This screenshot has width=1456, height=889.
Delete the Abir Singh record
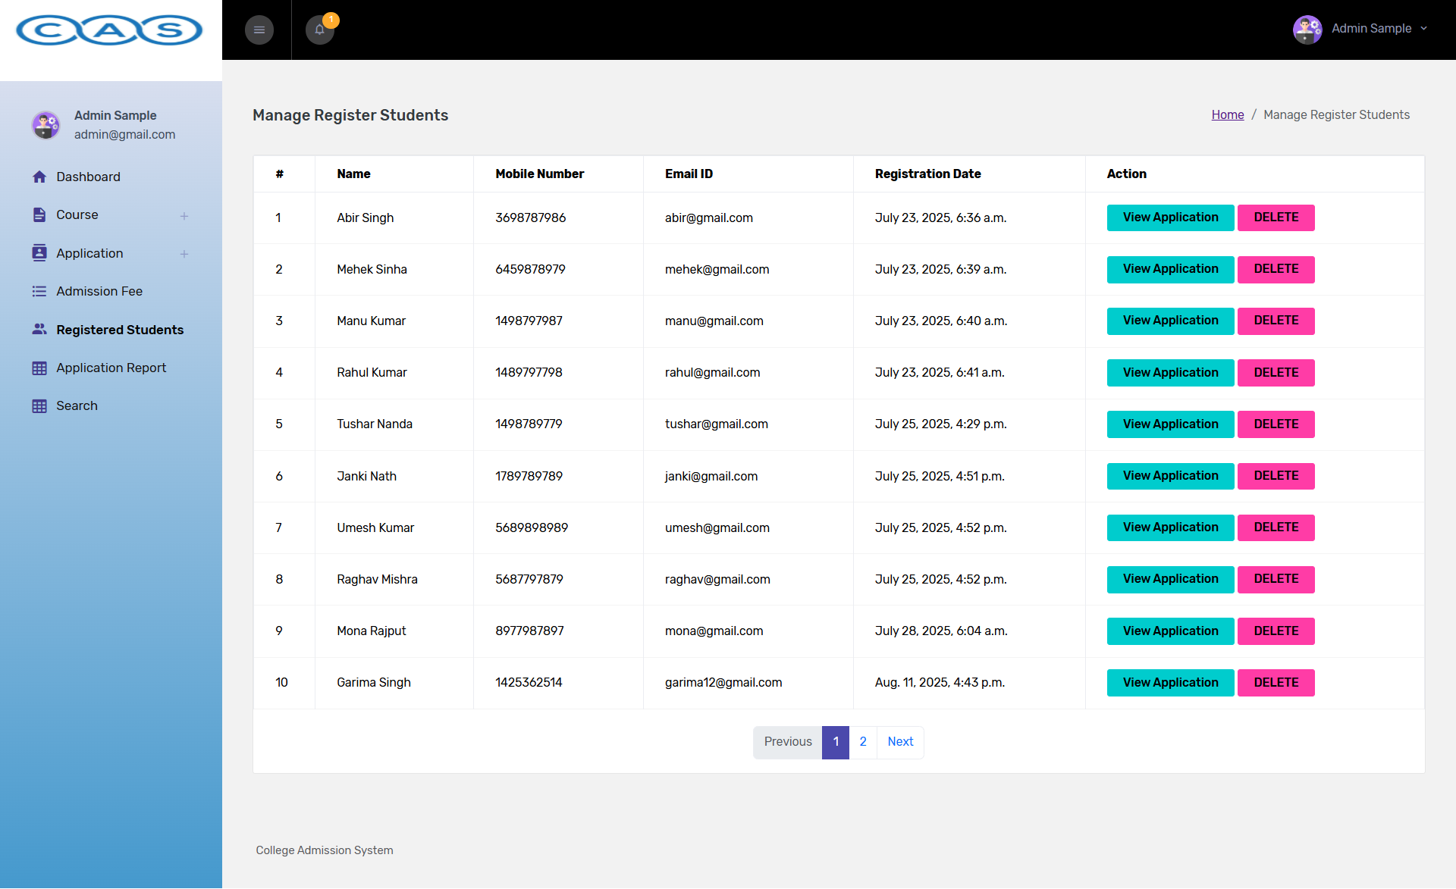click(x=1276, y=218)
